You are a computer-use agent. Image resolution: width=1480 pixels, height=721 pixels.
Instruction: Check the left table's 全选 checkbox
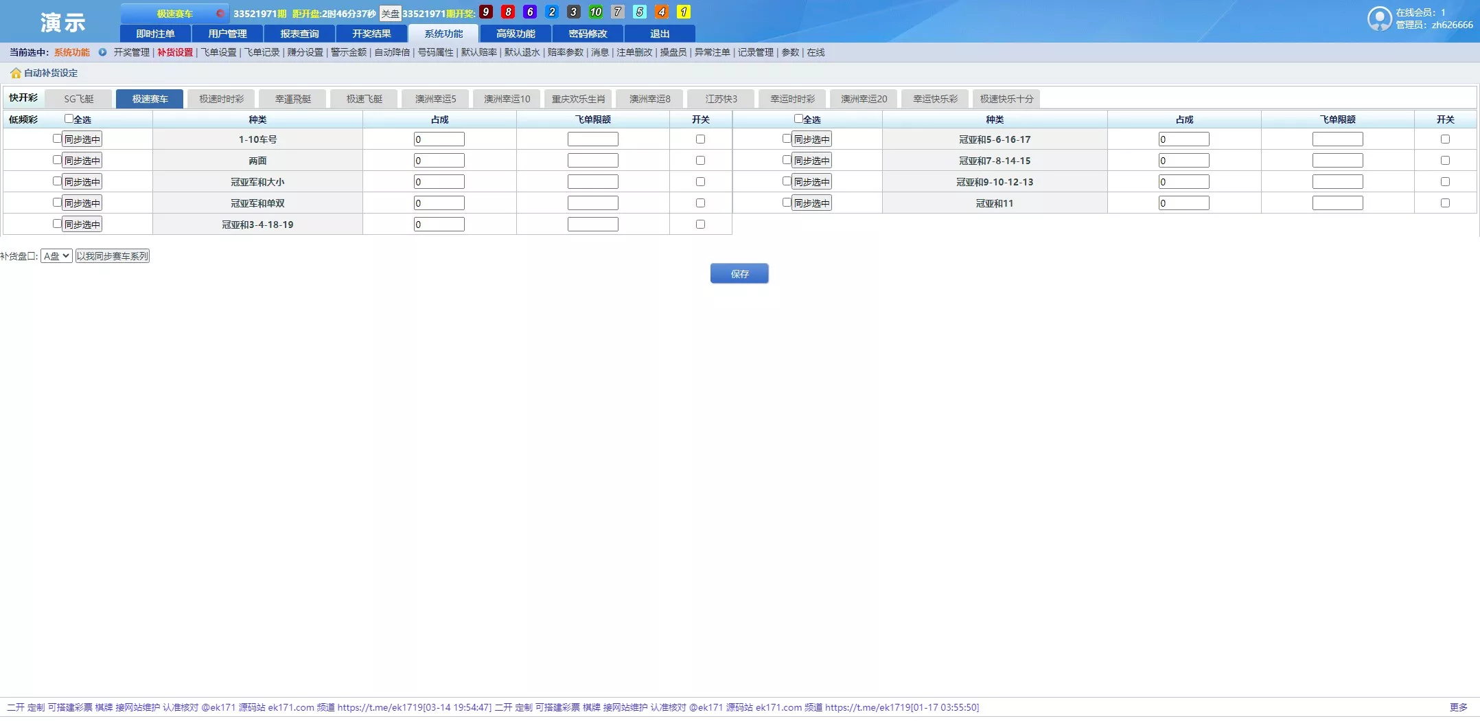tap(69, 119)
